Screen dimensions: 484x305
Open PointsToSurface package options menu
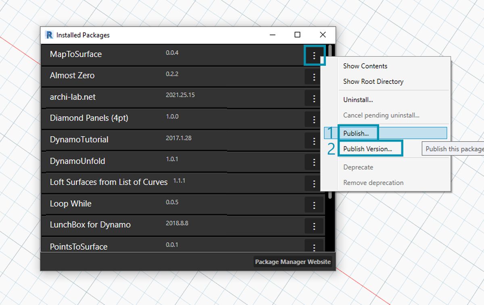coord(314,246)
